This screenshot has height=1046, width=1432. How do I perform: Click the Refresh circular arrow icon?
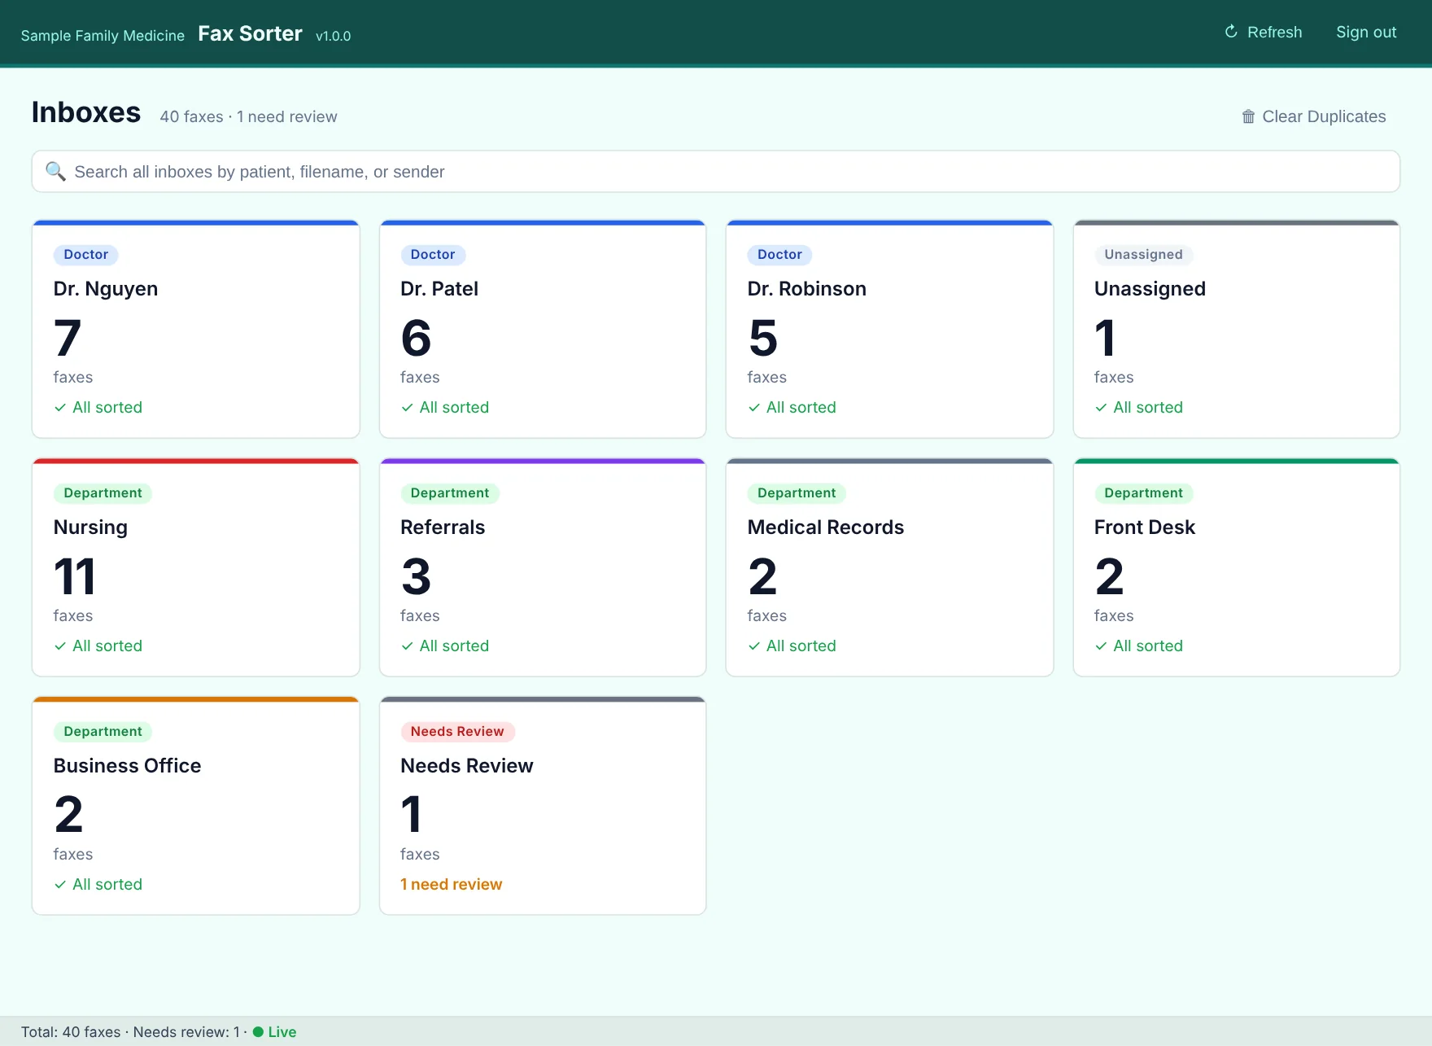[x=1231, y=32]
